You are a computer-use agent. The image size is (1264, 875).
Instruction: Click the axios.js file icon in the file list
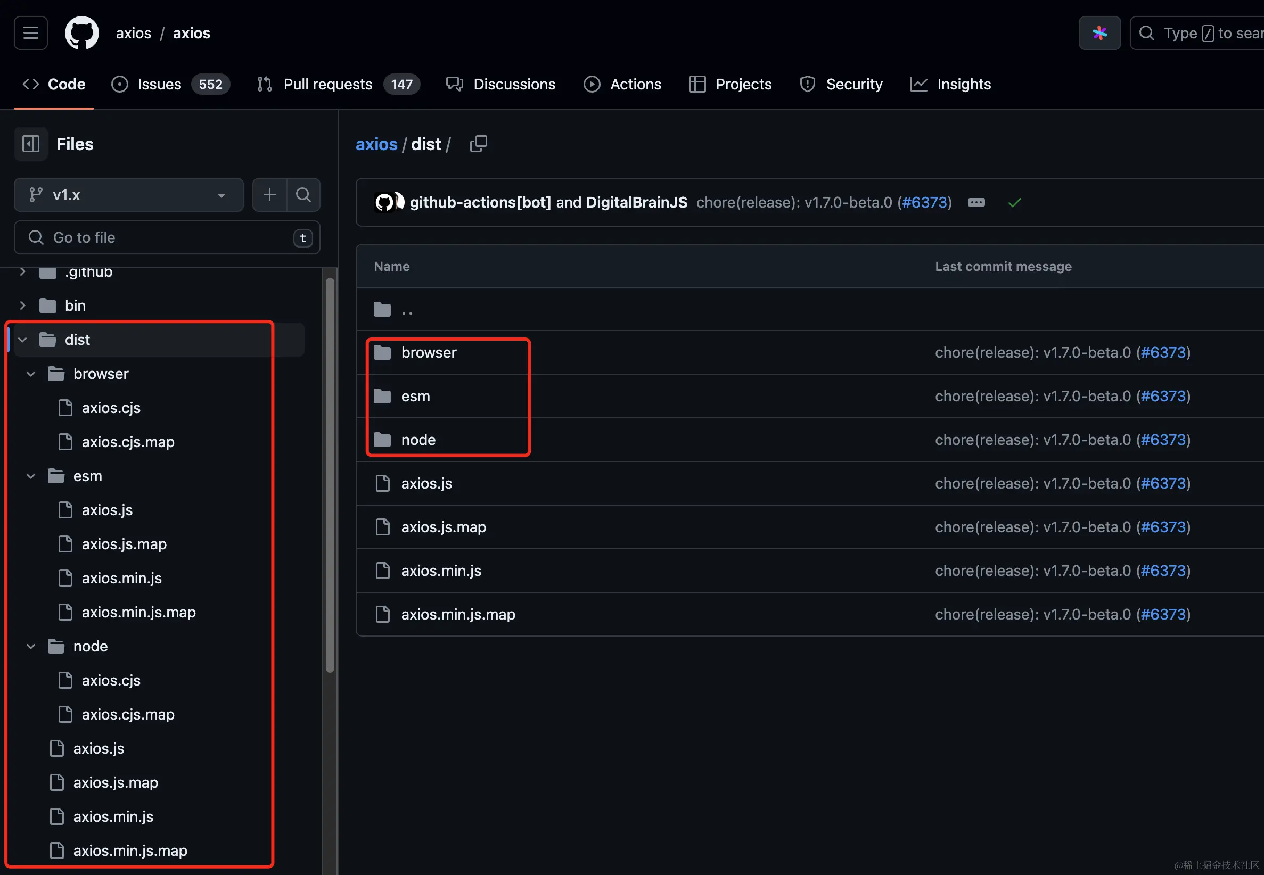pyautogui.click(x=382, y=484)
